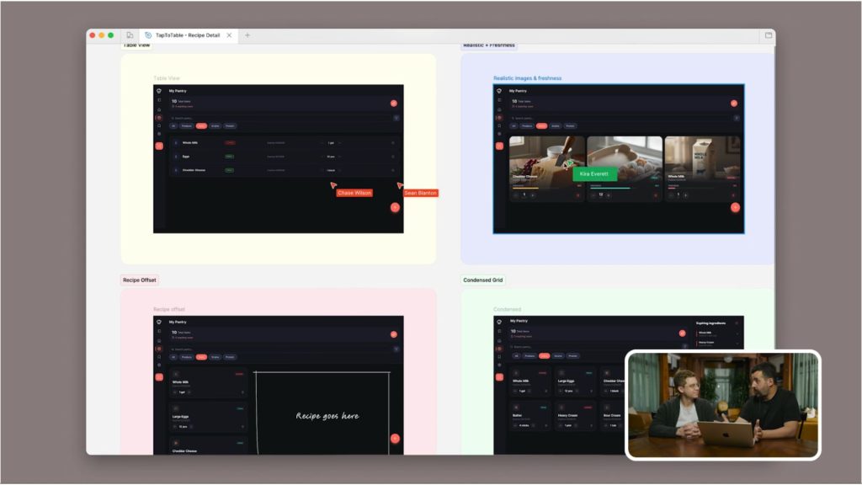Image resolution: width=862 pixels, height=485 pixels.
Task: Click active pantry sidebar icon in Realistic images frame
Action: pos(499,118)
